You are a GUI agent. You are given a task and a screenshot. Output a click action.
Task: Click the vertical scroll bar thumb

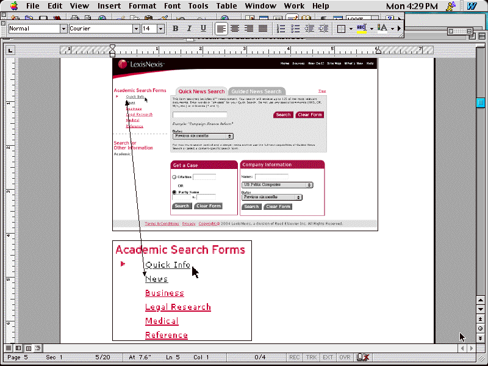(480, 102)
